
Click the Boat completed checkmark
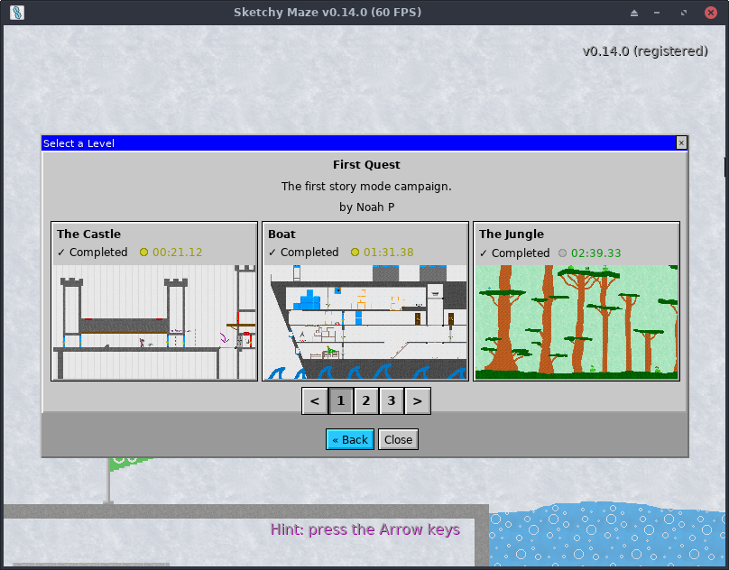pos(272,253)
